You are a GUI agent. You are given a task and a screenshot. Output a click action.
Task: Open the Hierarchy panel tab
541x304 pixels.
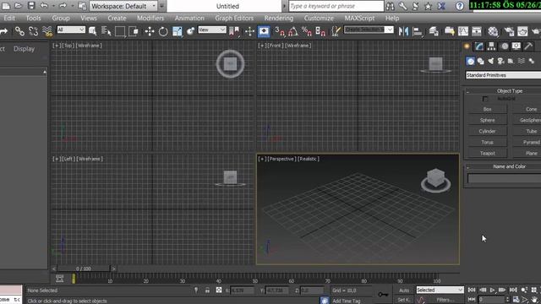click(491, 46)
